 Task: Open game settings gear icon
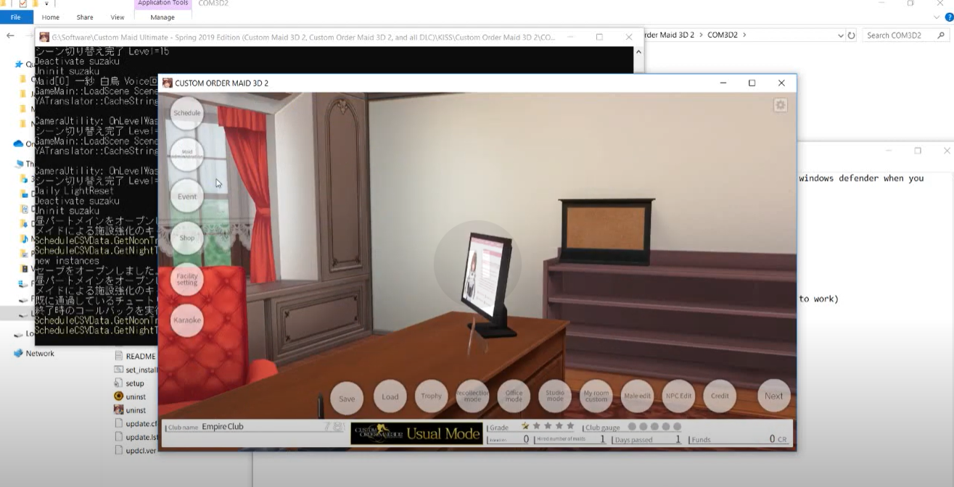pos(781,105)
